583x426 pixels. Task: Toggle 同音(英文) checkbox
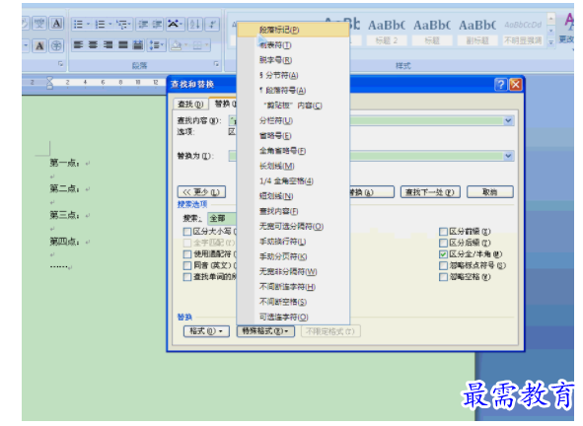187,266
